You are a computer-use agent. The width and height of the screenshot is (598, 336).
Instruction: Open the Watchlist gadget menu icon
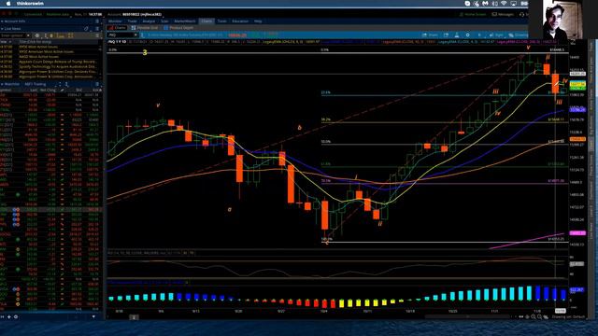97,84
